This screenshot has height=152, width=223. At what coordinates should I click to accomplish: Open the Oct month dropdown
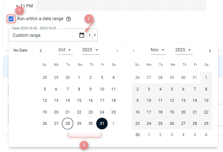coord(65,50)
